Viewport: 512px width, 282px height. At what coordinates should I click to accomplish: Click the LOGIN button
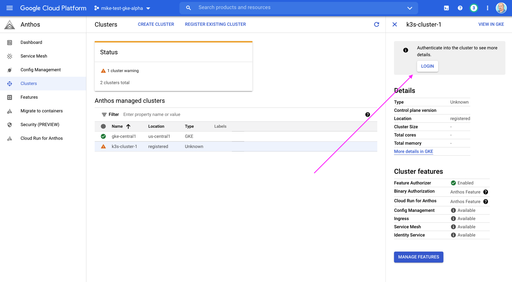427,66
